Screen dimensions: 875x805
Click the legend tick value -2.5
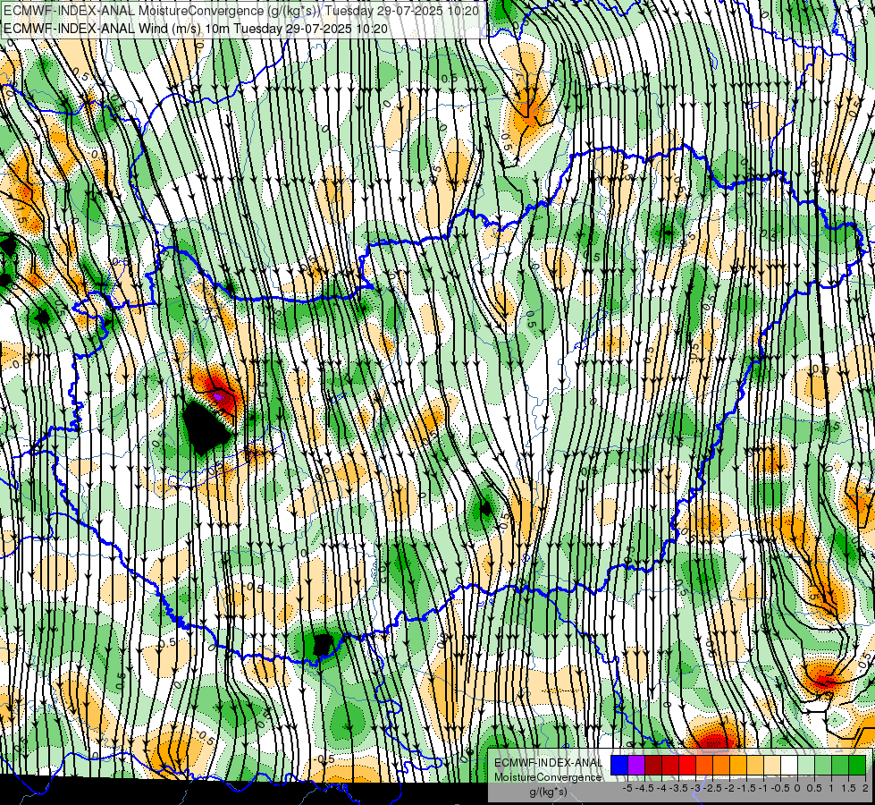point(712,788)
